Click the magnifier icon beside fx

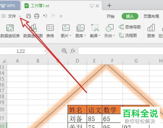point(64,51)
